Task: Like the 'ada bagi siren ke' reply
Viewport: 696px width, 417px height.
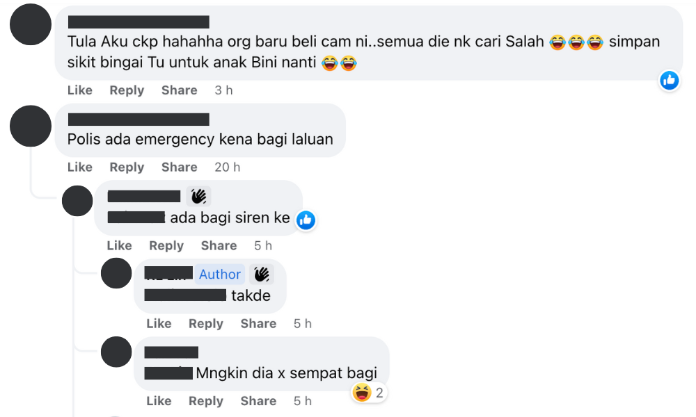Action: click(x=120, y=245)
